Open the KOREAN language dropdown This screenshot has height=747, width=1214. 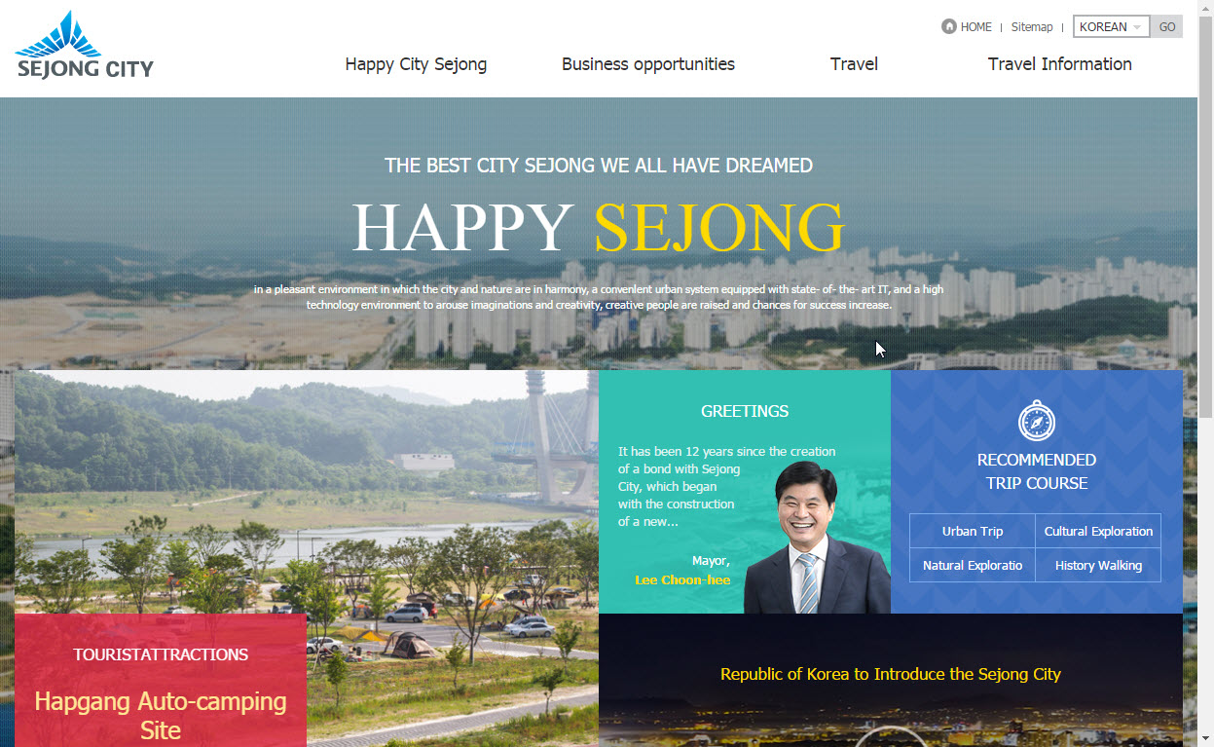click(x=1112, y=26)
